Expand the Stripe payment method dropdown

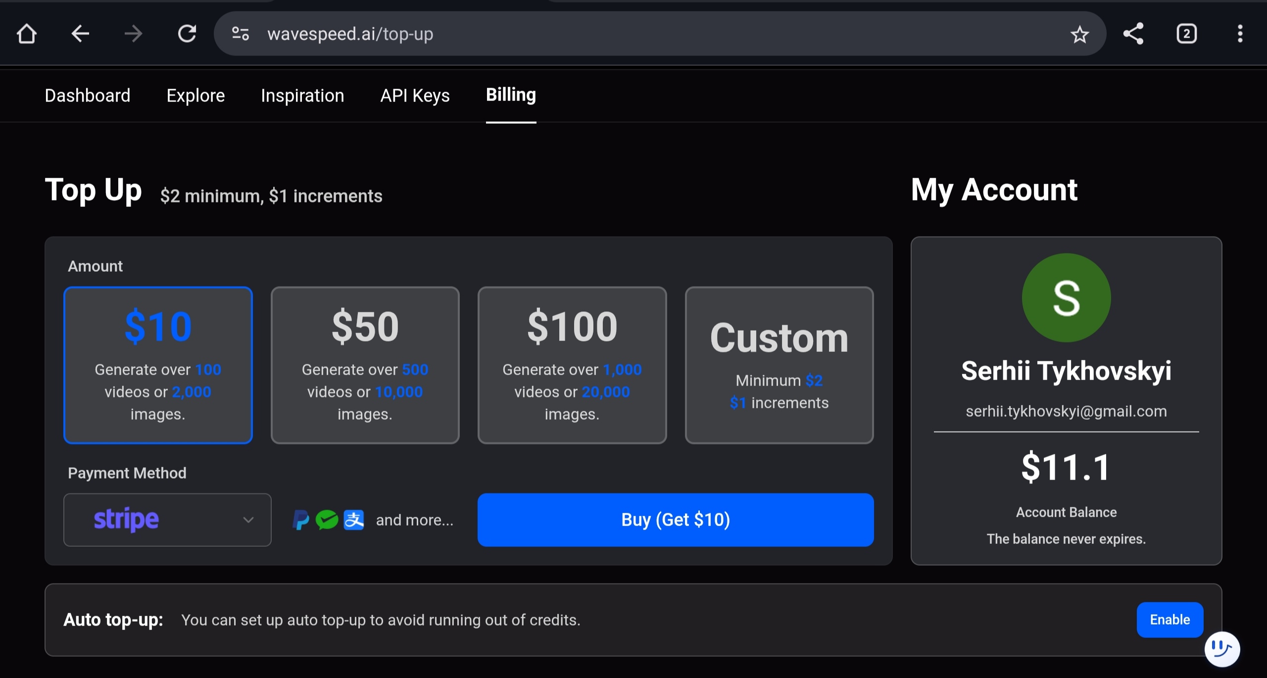[x=167, y=520]
